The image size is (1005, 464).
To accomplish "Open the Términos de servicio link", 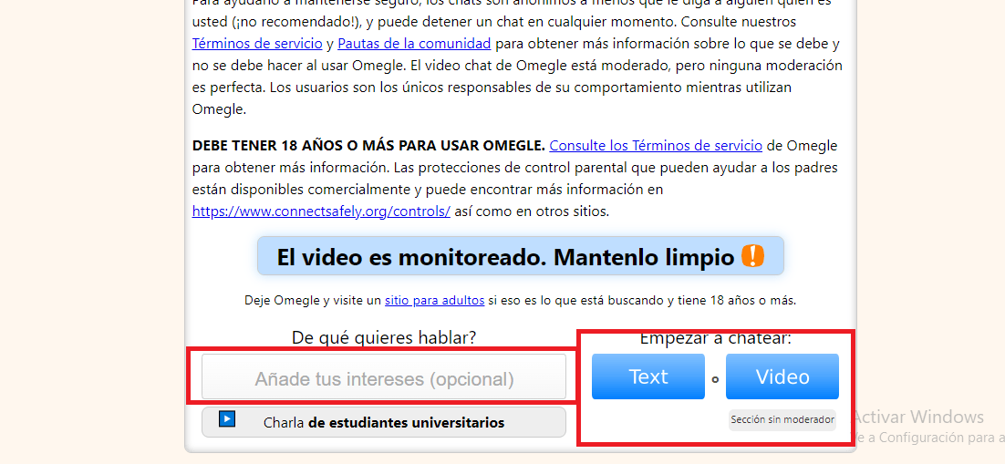I will coord(257,44).
